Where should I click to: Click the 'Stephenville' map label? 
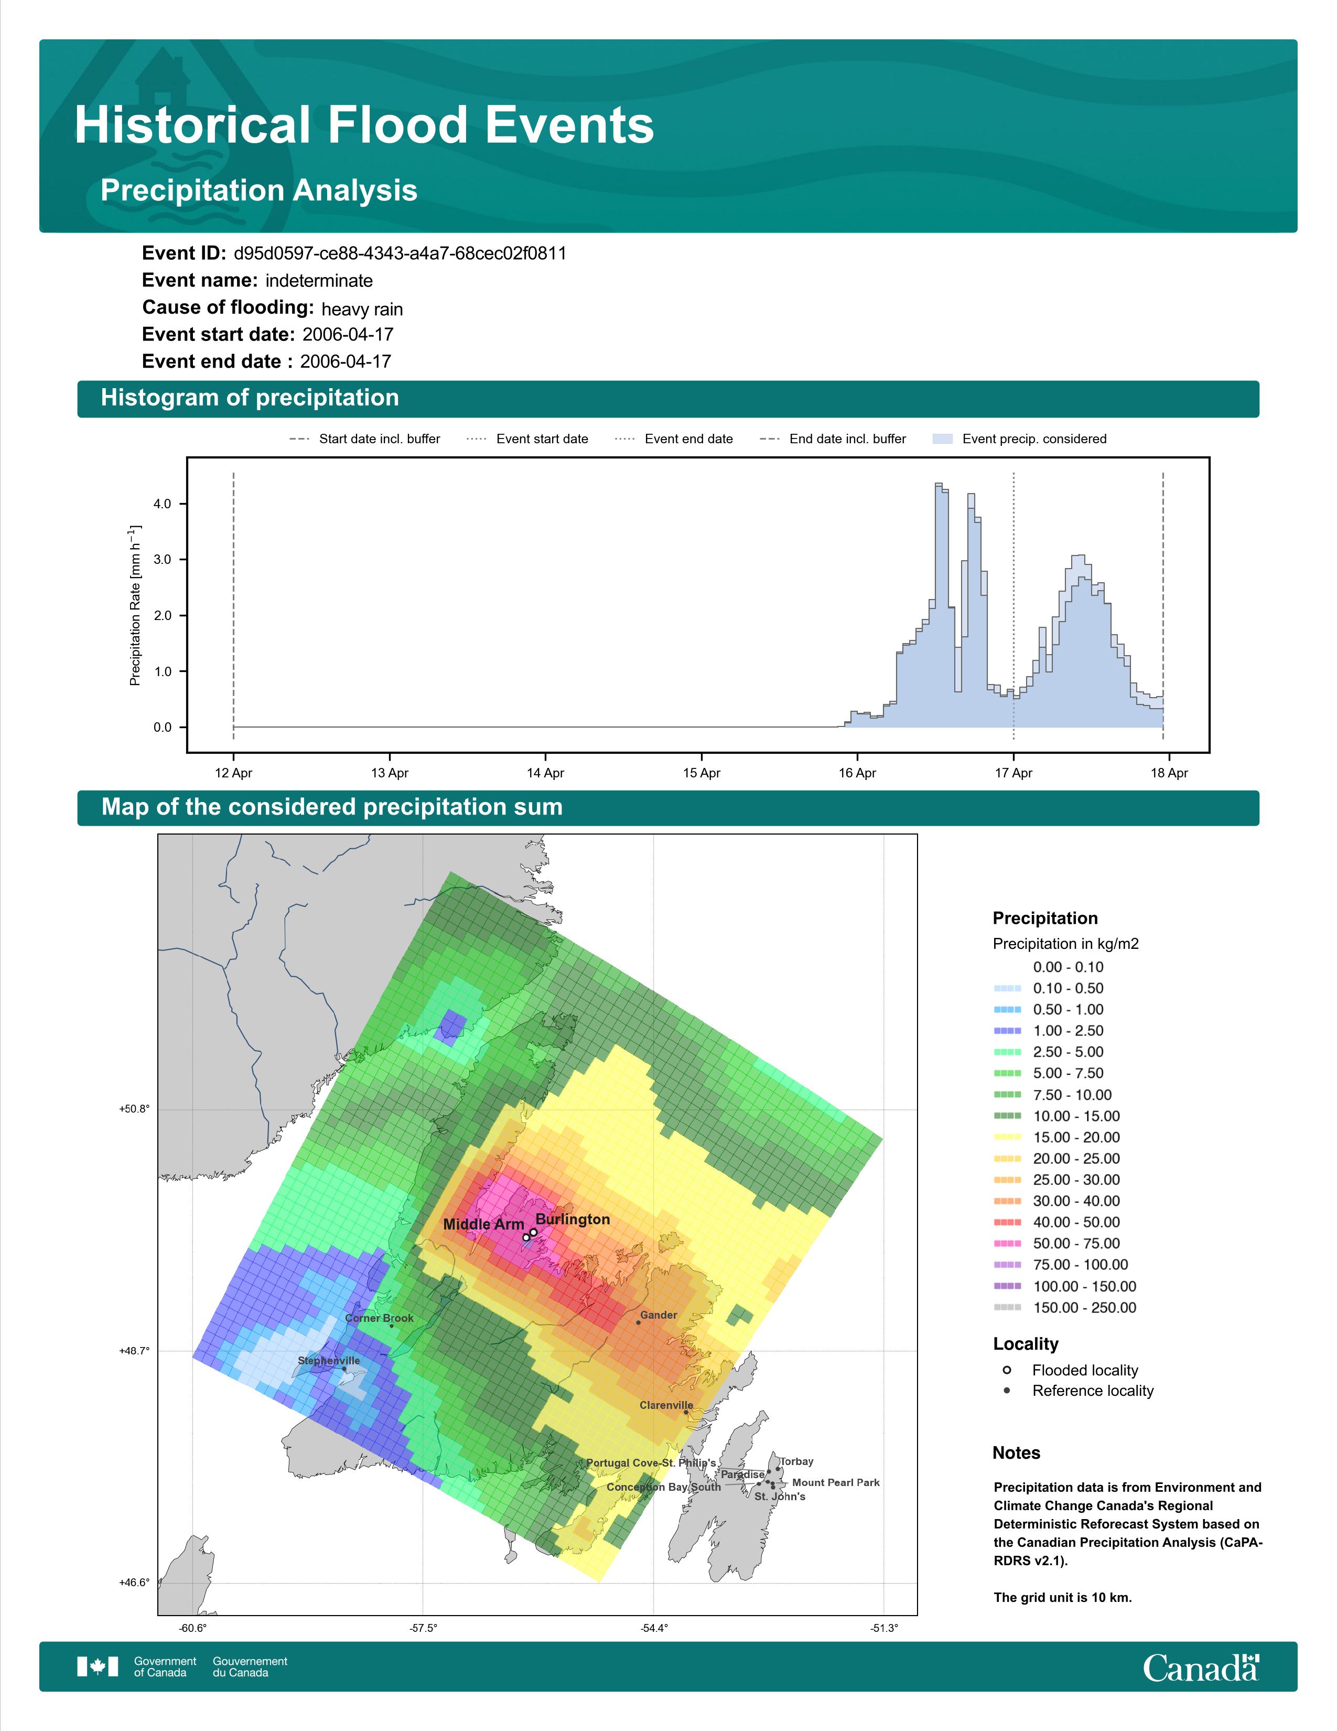tap(329, 1360)
